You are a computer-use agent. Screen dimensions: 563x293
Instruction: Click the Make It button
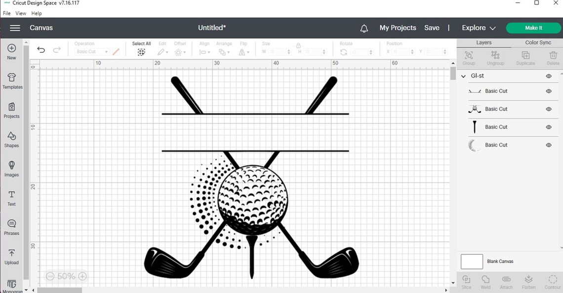pyautogui.click(x=533, y=28)
